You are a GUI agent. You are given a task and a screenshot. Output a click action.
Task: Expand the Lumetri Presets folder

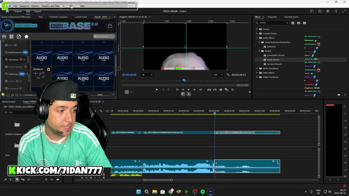click(x=257, y=33)
